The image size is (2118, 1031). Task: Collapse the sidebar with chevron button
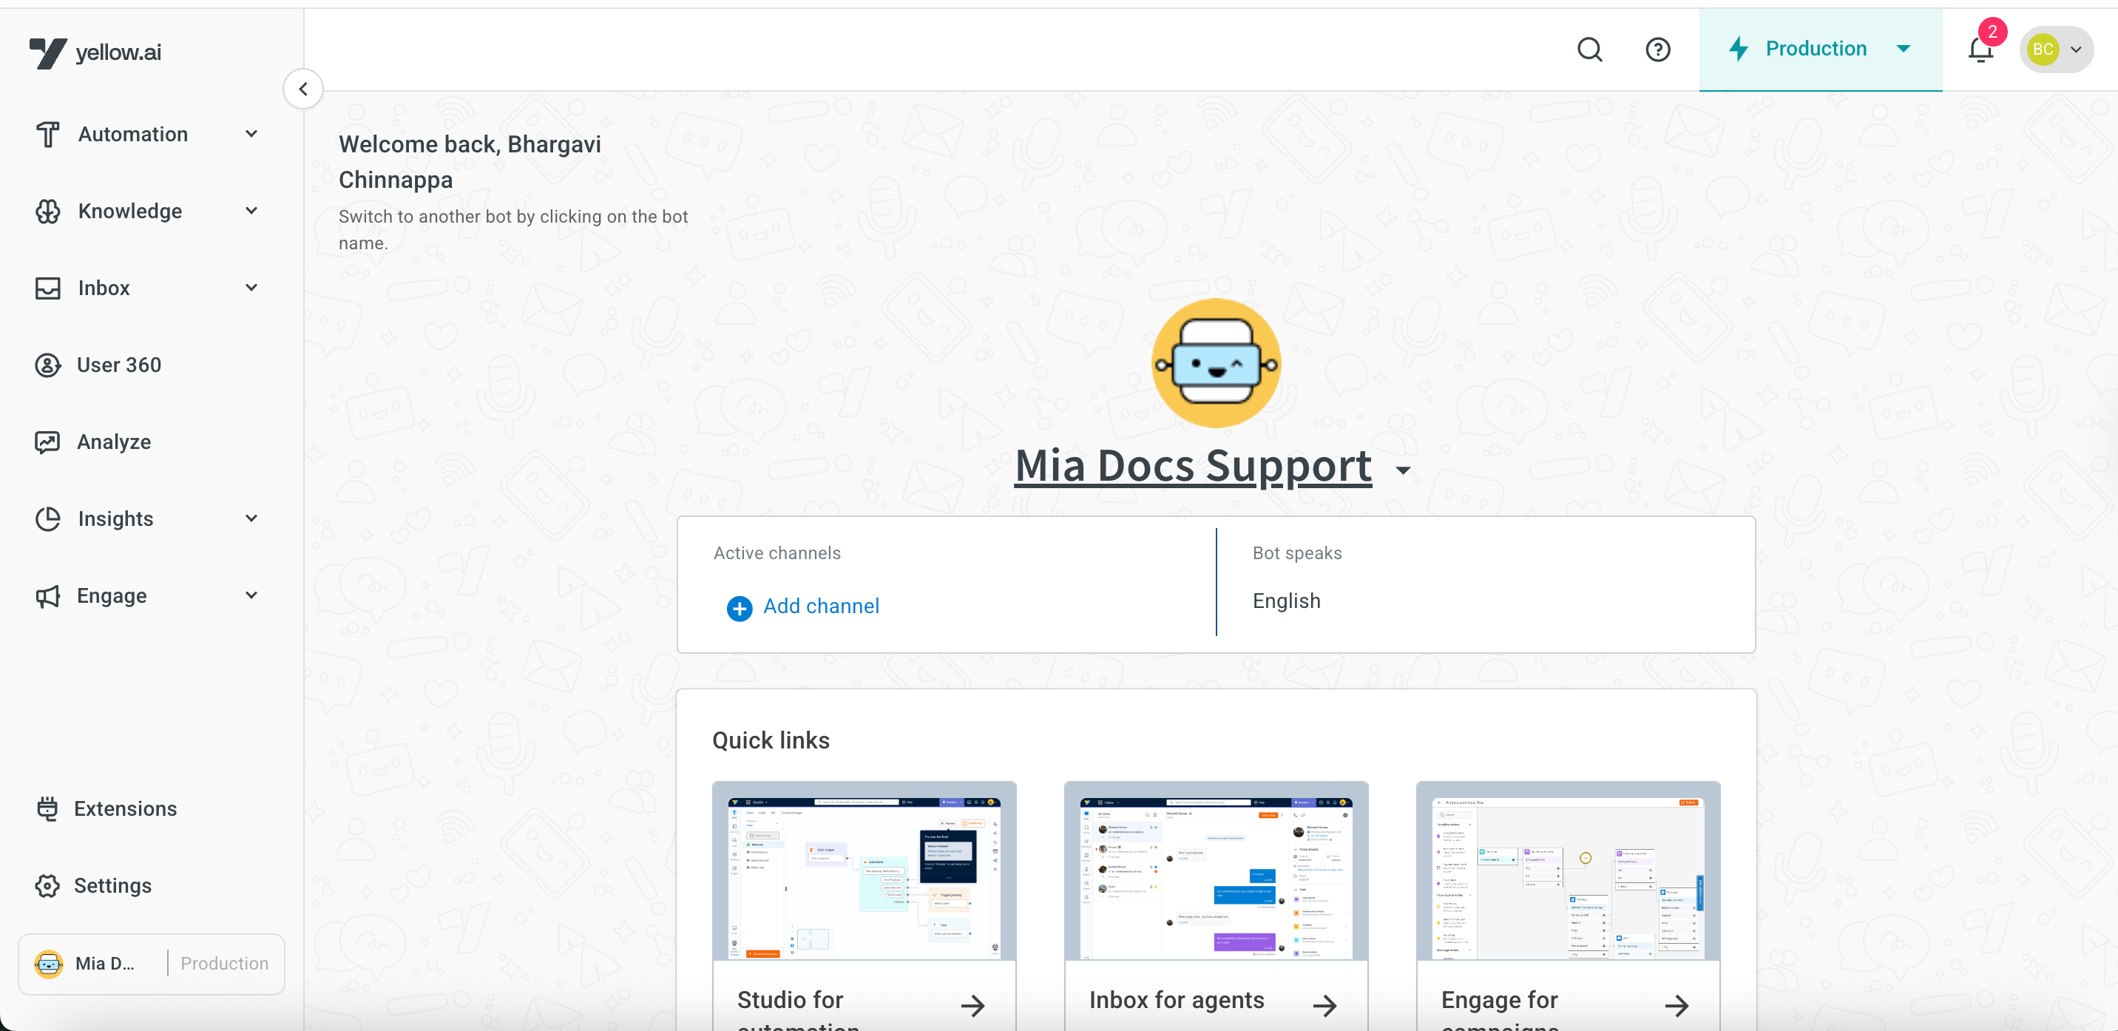303,89
